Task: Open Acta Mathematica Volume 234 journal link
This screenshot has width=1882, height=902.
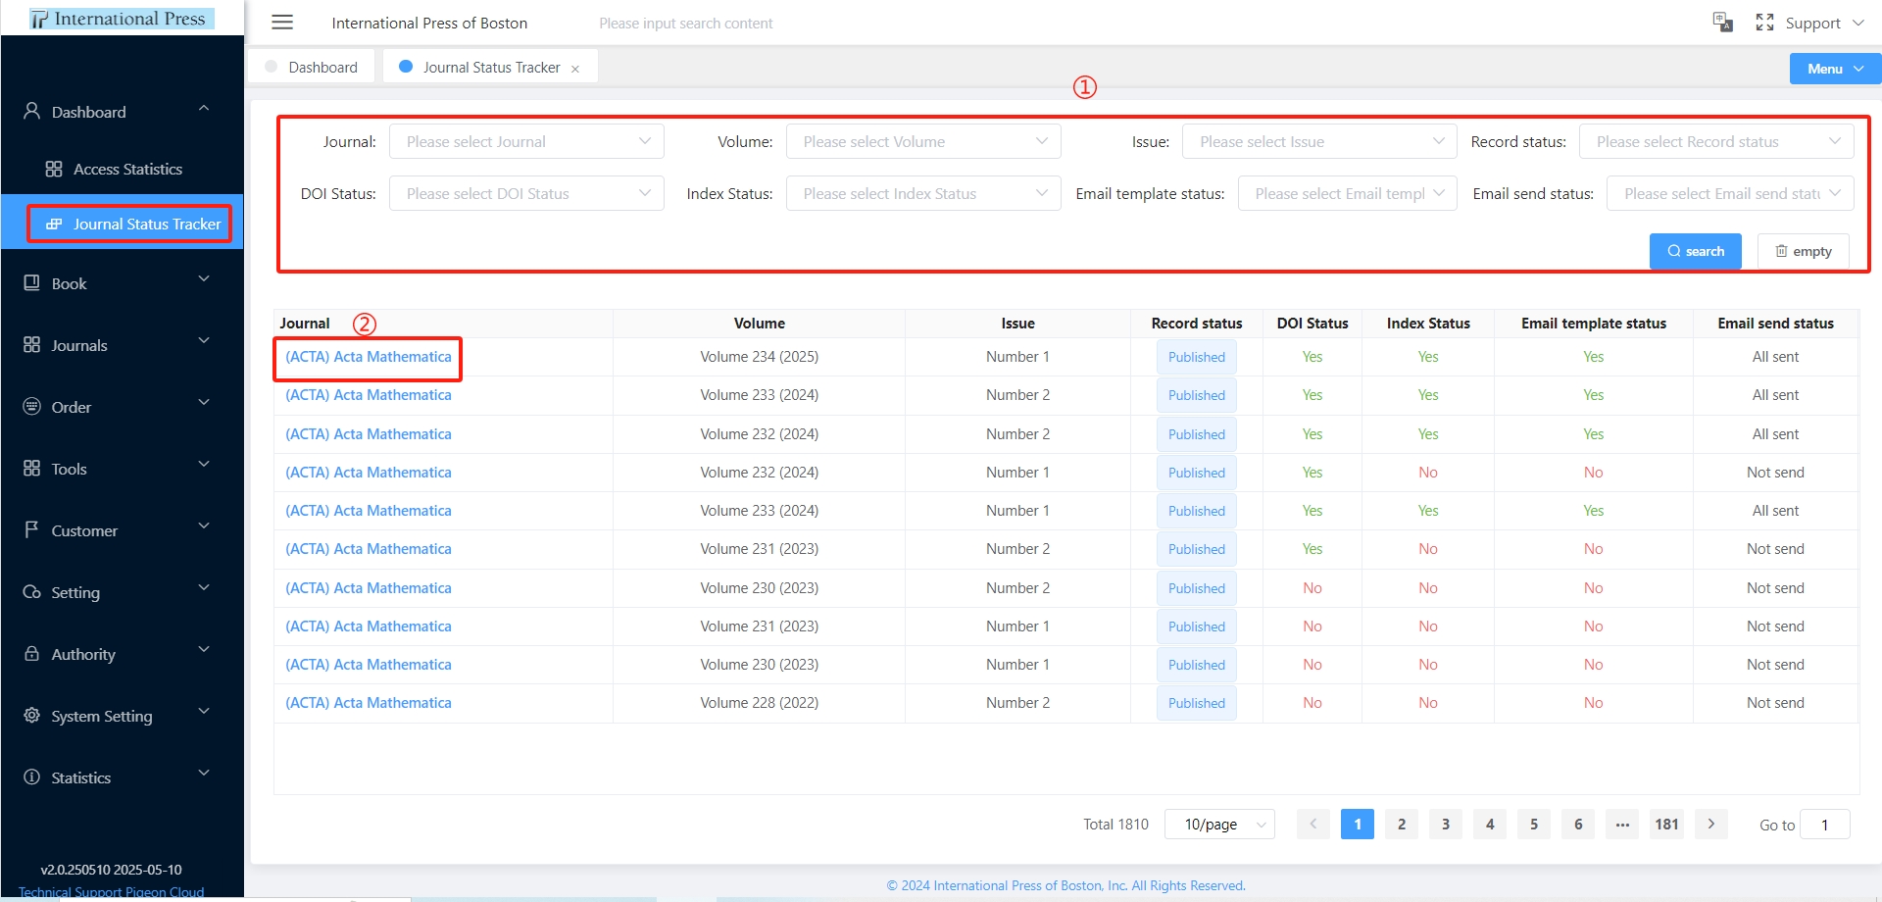Action: click(x=369, y=356)
